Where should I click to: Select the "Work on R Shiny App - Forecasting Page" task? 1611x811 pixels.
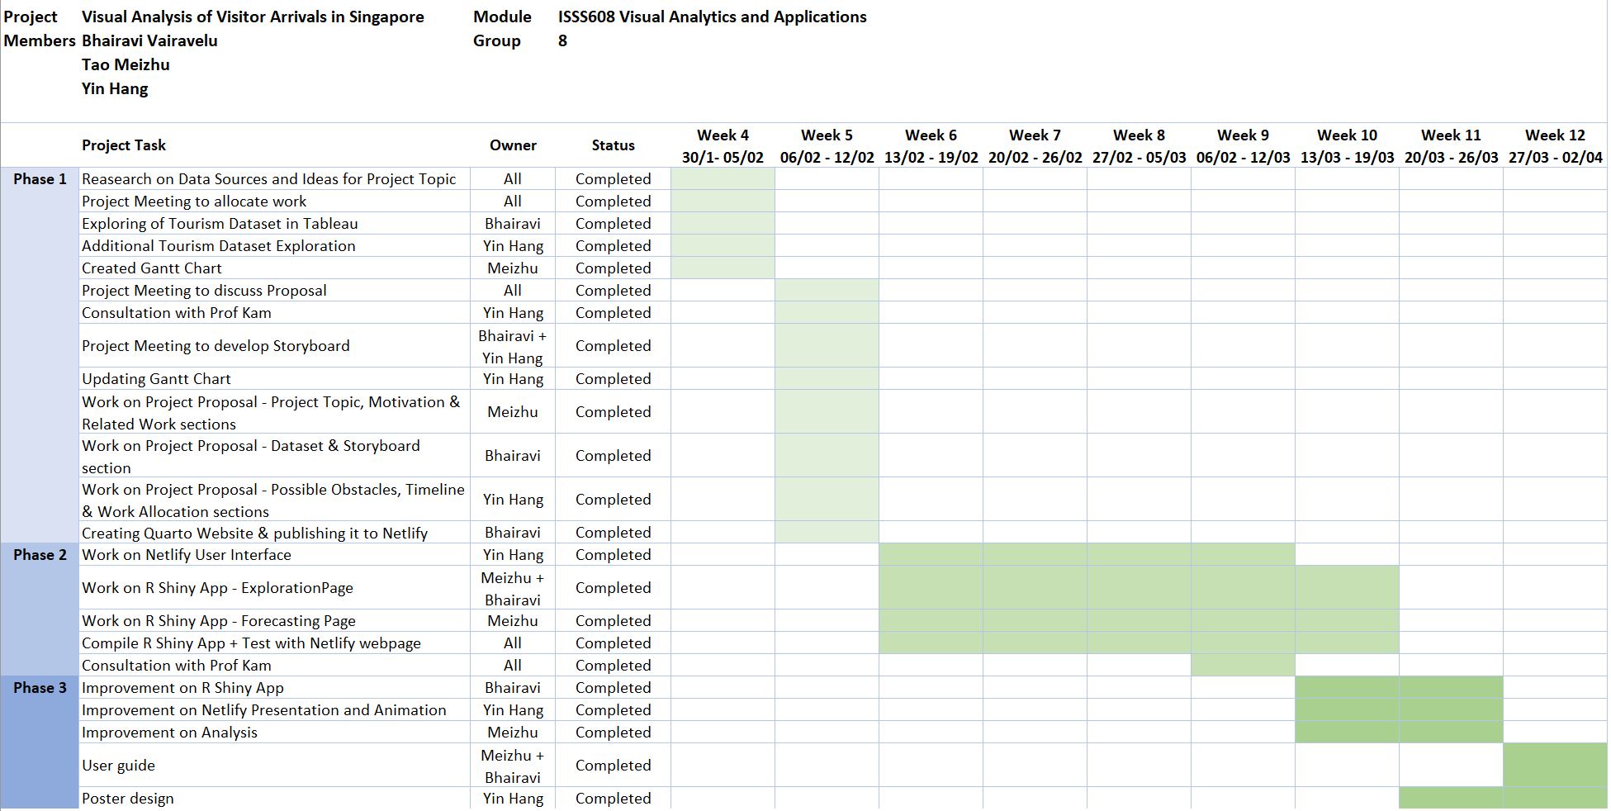click(219, 621)
